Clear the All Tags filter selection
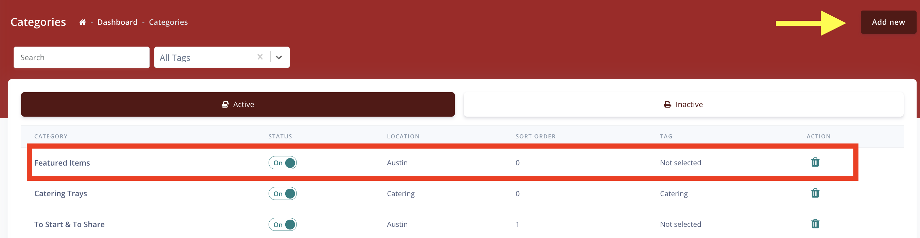Screen dimensions: 920x238 click(260, 57)
